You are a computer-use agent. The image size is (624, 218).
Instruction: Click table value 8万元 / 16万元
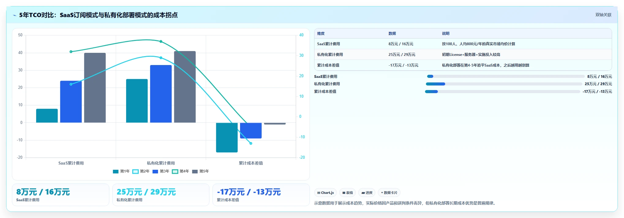[x=400, y=44]
